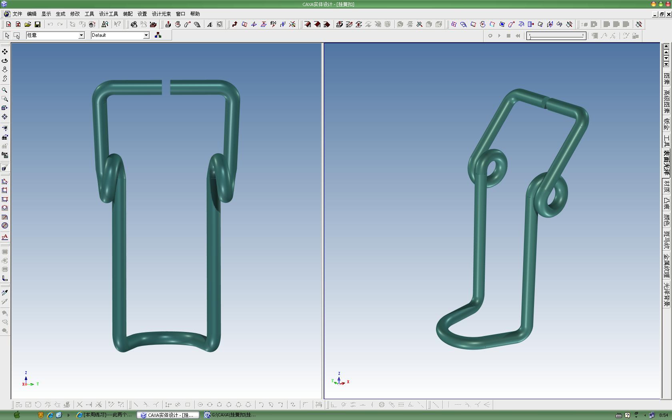This screenshot has height=420, width=672.
Task: Switch to the 本周练习 browser taskbar window
Action: 105,415
